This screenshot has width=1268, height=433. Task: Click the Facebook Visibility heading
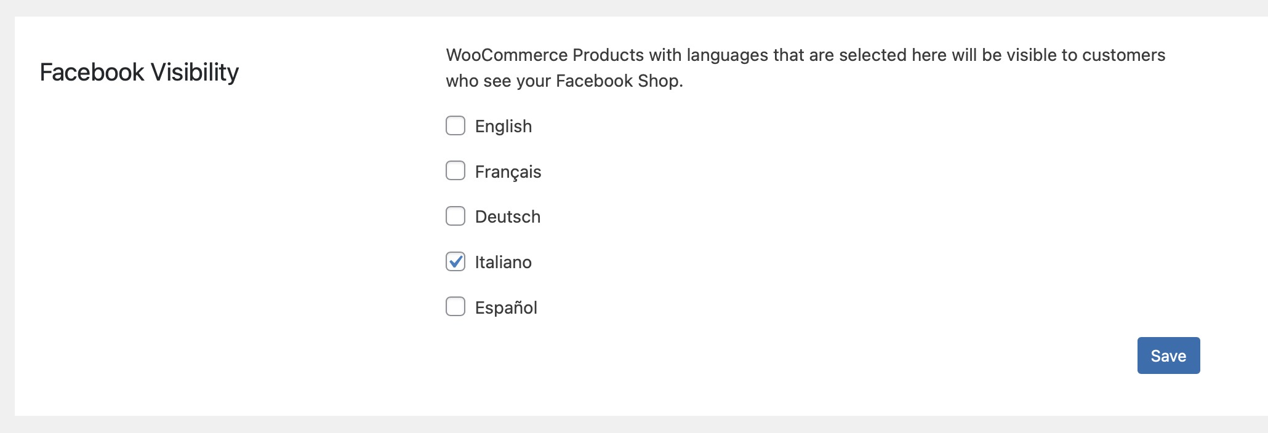point(139,72)
